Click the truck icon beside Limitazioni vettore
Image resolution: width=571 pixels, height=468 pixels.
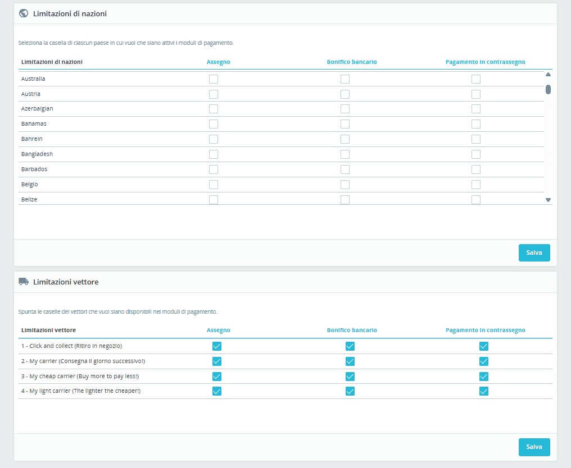click(24, 282)
